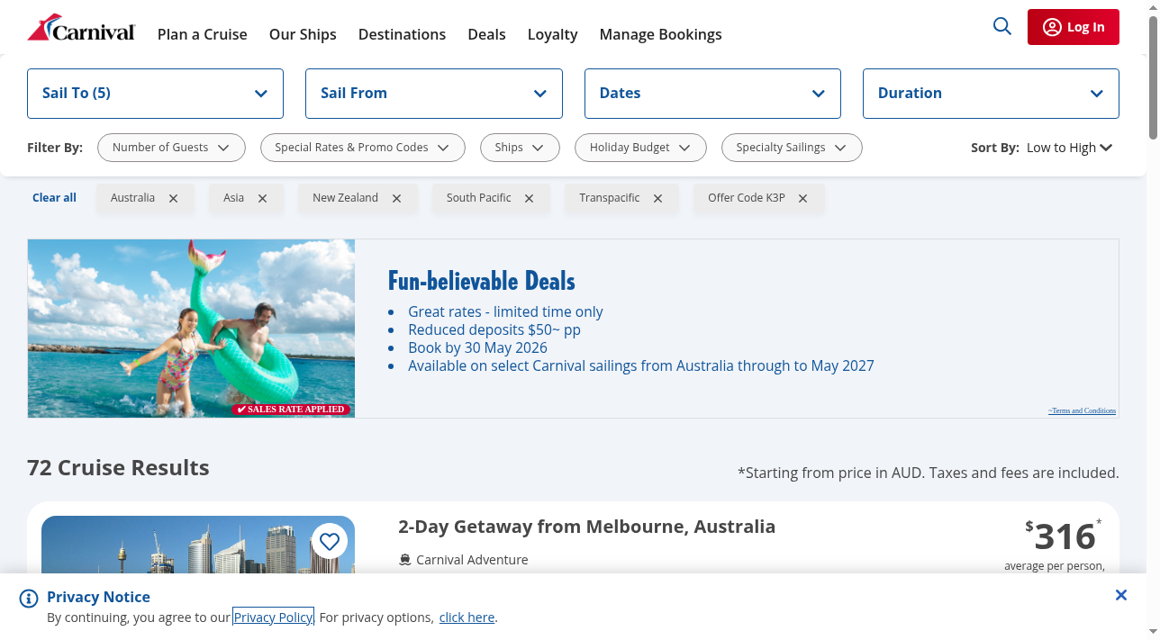Click the privacy 'click here' link
This screenshot has width=1160, height=640.
[x=467, y=617]
